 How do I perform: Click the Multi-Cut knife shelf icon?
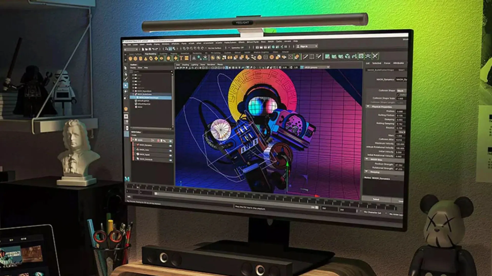(305, 57)
